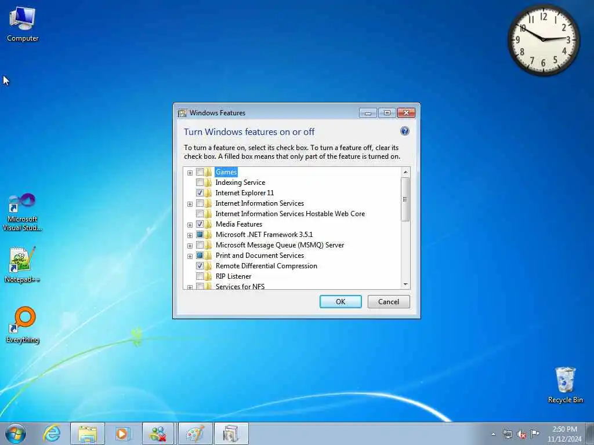Select 'Remote Differential Compression' row text
Viewport: 594px width, 445px height.
point(266,265)
